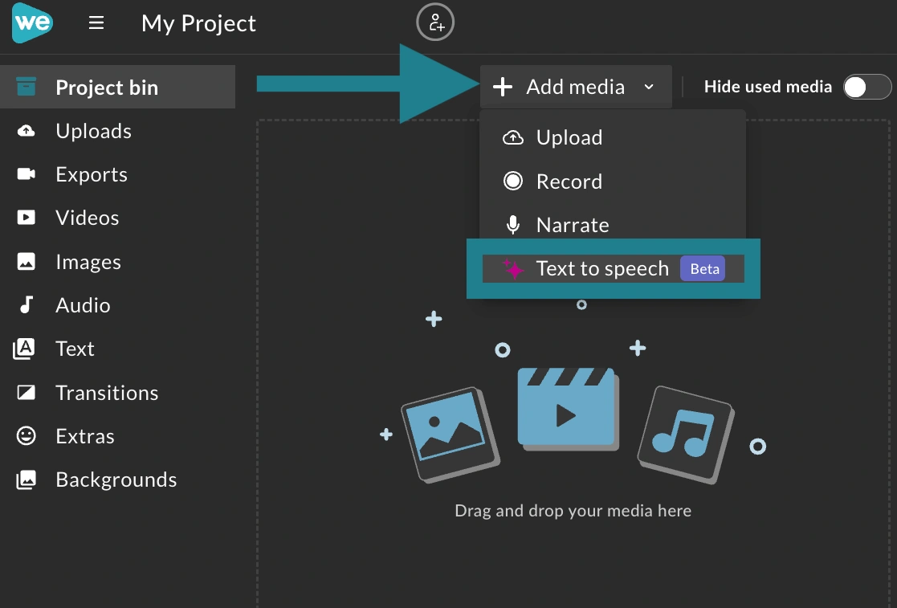Click the Images picture icon
897x608 pixels.
(27, 261)
